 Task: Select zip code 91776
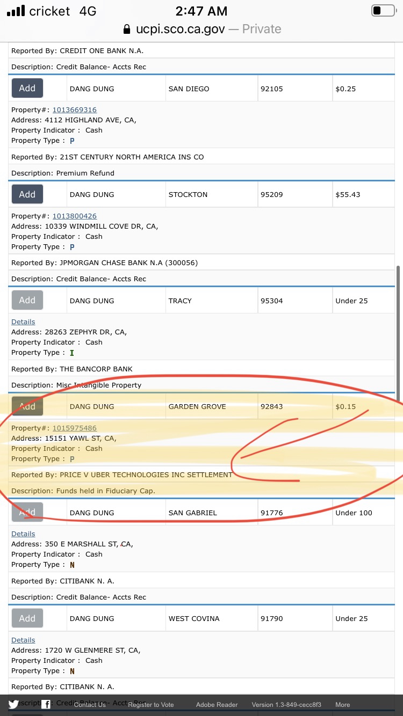pyautogui.click(x=271, y=513)
